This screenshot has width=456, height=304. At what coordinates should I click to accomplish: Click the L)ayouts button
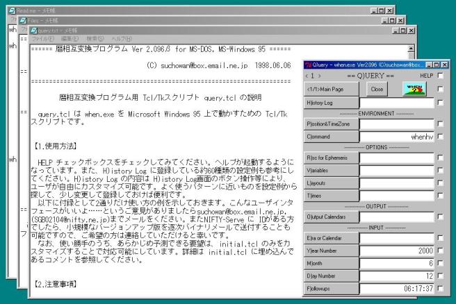(x=332, y=183)
